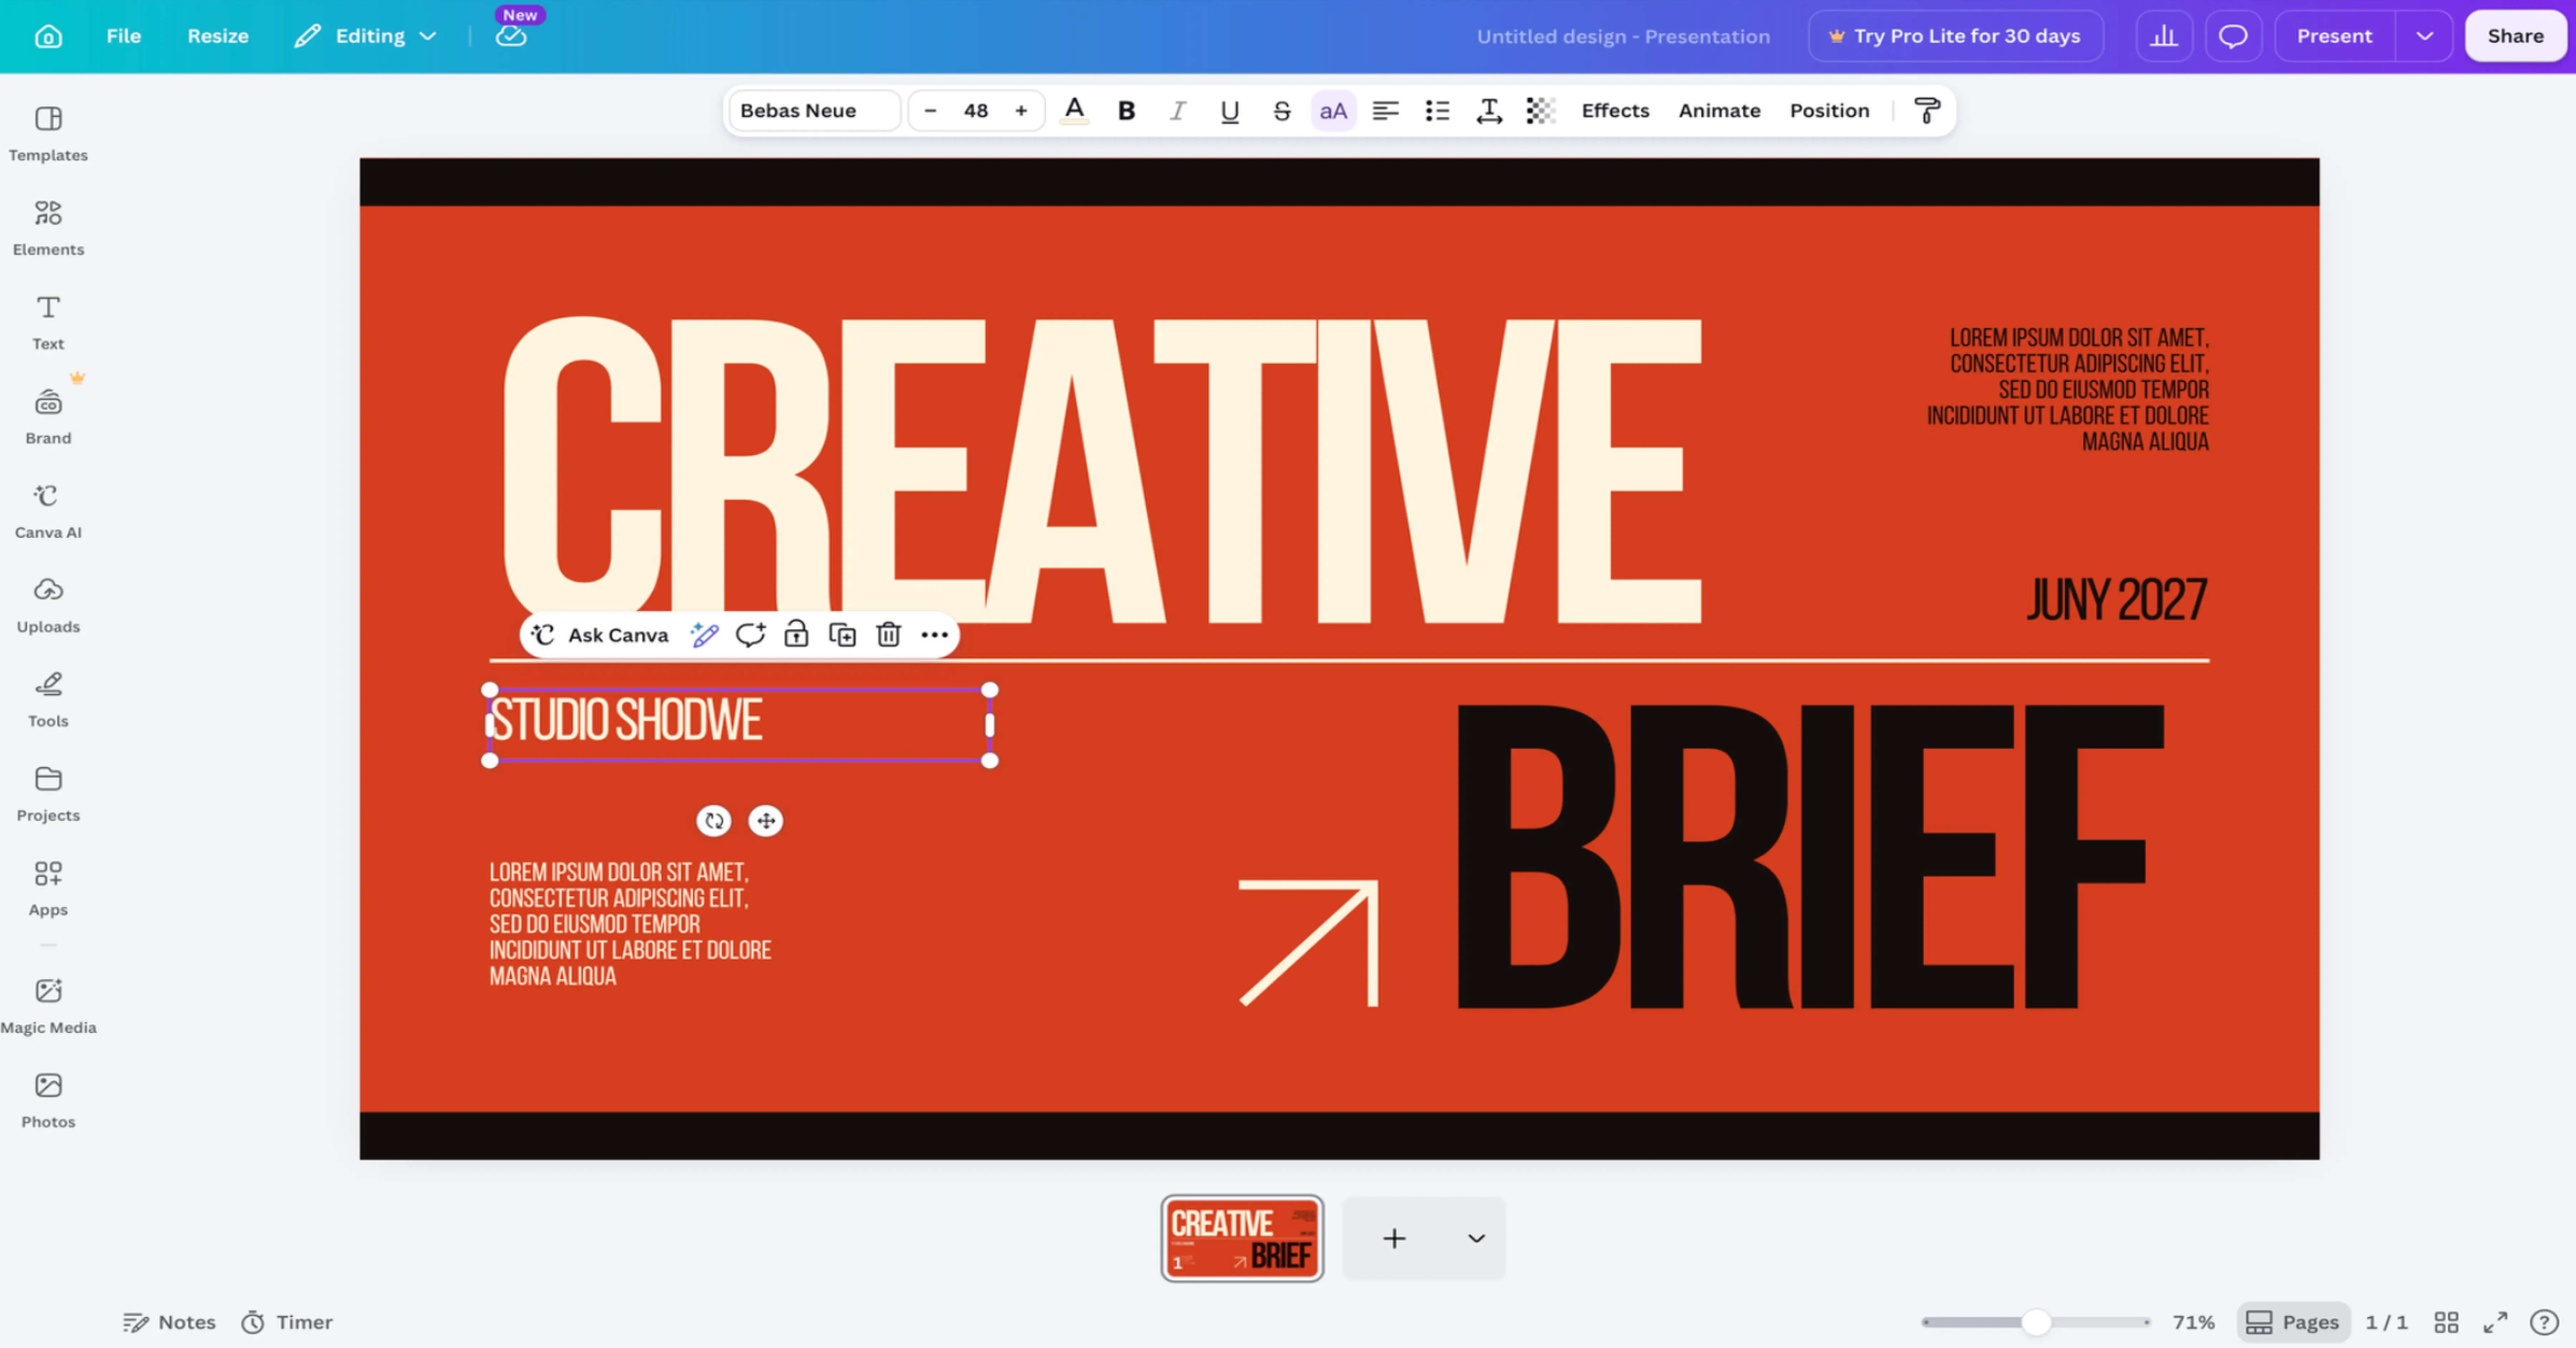Go to Canva home icon
Image resolution: width=2576 pixels, height=1348 pixels.
pos(48,36)
